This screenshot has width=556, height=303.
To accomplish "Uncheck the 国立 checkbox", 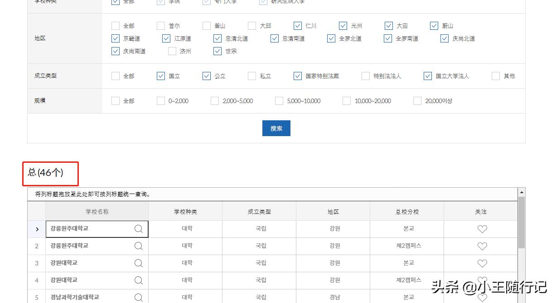I will pos(161,76).
